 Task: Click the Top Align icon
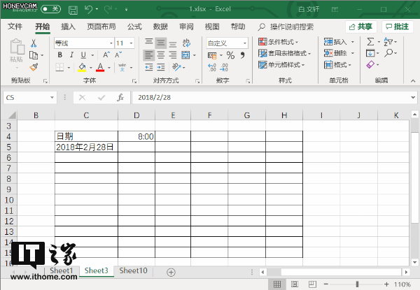(149, 42)
